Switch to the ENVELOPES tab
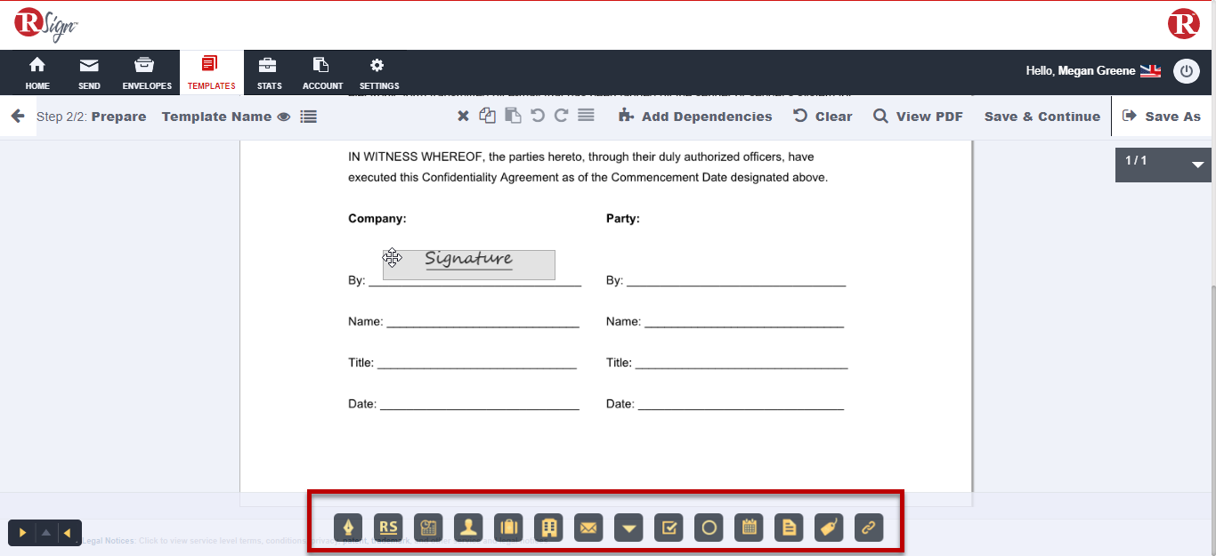The width and height of the screenshot is (1216, 556). [146, 72]
